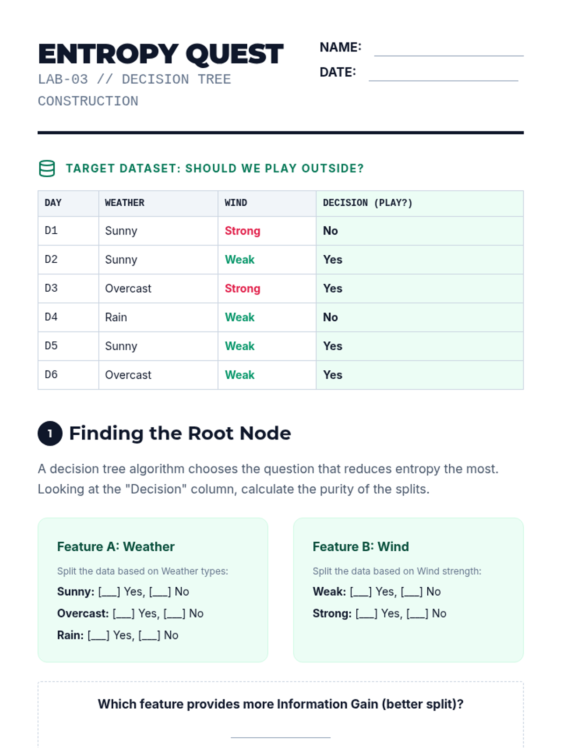Click the Strong wind value in row D1

pyautogui.click(x=242, y=231)
